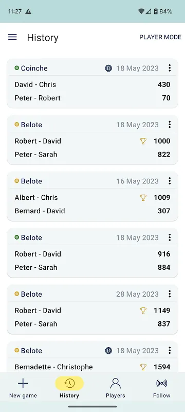Tap the D badge on Coinche game
Screen dimensions: 185x412
pyautogui.click(x=108, y=68)
